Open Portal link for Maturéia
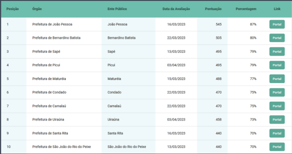292x154 pixels. click(277, 79)
